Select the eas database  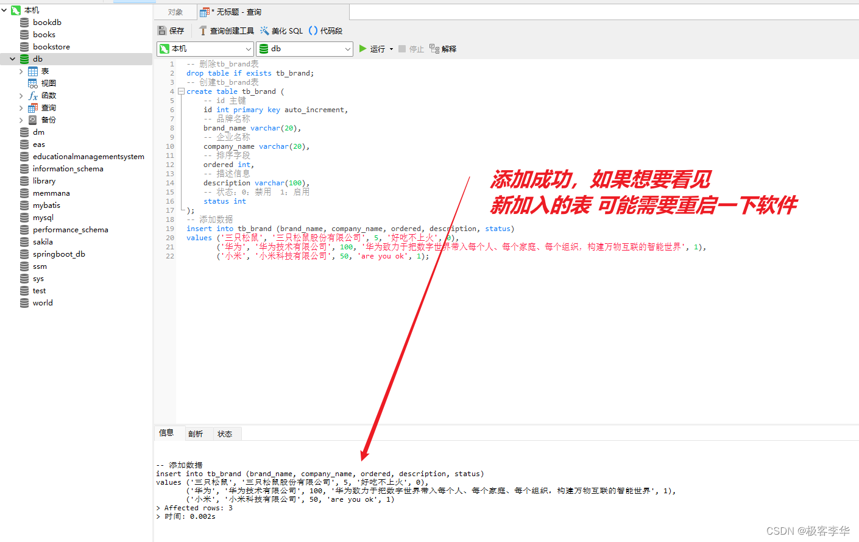(x=39, y=144)
